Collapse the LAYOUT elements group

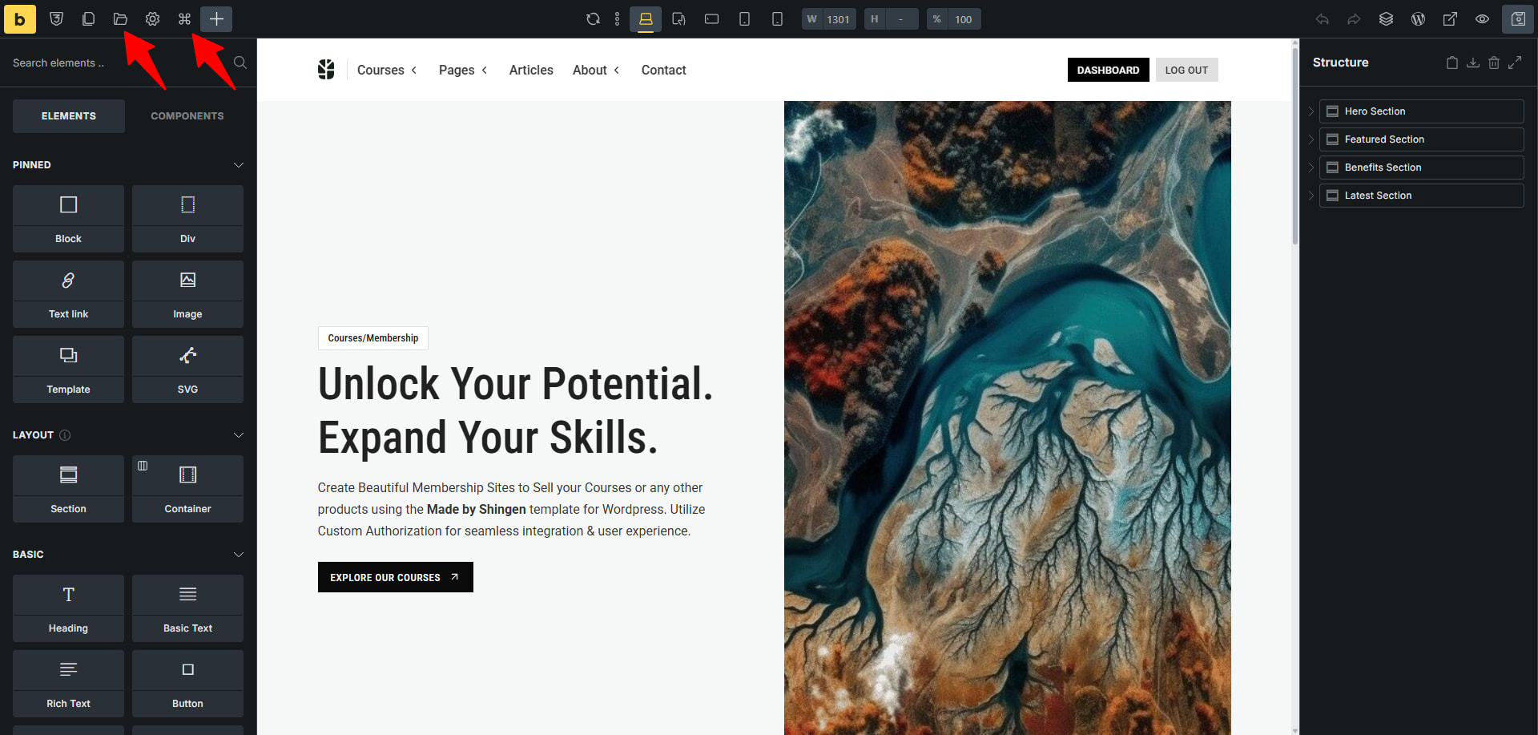238,435
